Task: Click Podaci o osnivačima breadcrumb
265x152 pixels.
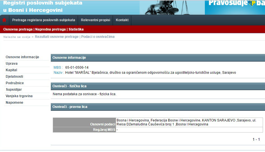Action: [98, 37]
